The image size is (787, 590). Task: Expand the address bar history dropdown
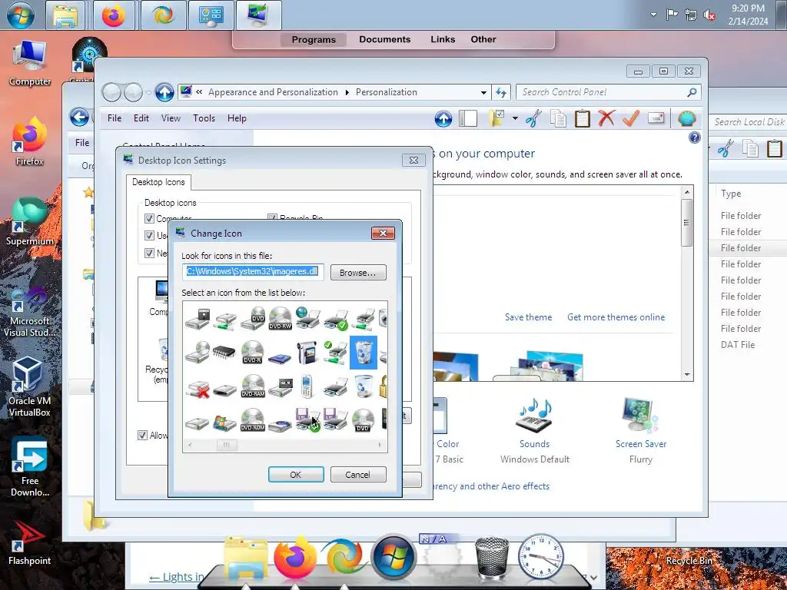click(x=483, y=92)
